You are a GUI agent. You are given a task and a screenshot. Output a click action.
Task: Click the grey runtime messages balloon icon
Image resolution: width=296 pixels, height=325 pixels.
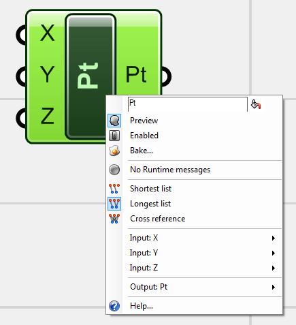click(x=114, y=170)
